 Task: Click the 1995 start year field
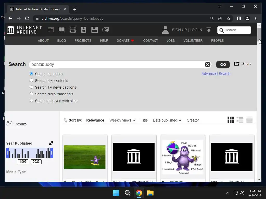pyautogui.click(x=23, y=162)
